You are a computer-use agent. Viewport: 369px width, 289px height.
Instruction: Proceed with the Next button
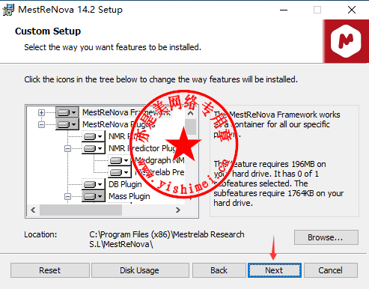click(275, 270)
